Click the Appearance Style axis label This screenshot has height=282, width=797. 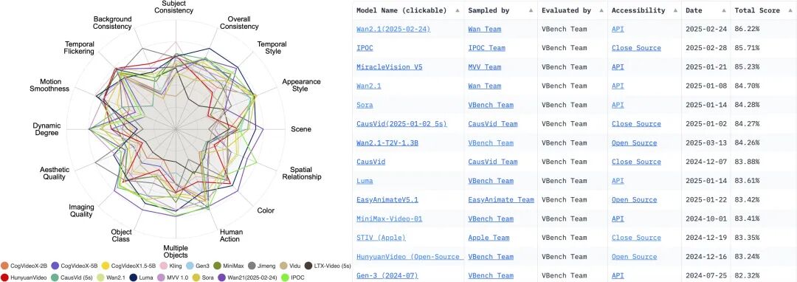coord(301,86)
